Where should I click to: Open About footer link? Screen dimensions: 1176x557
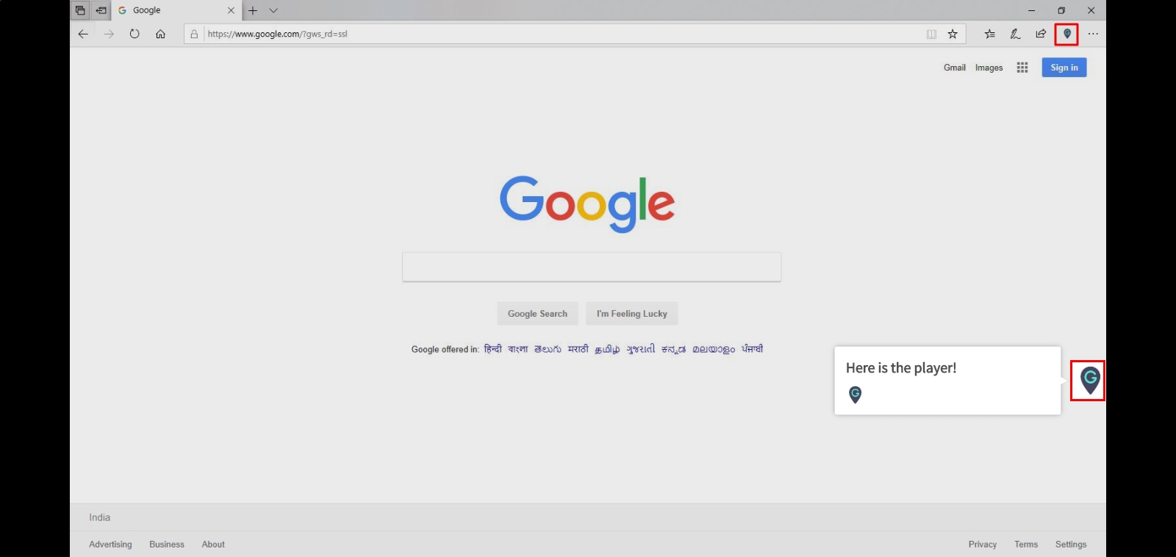(x=213, y=545)
